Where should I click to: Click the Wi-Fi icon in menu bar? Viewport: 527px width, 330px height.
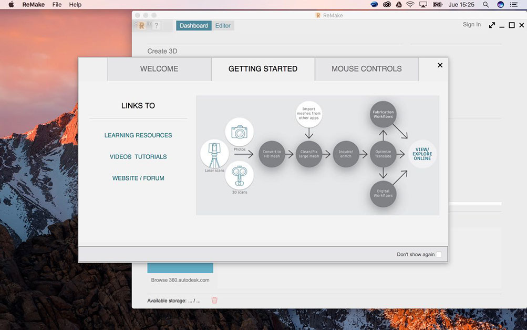[x=410, y=4]
